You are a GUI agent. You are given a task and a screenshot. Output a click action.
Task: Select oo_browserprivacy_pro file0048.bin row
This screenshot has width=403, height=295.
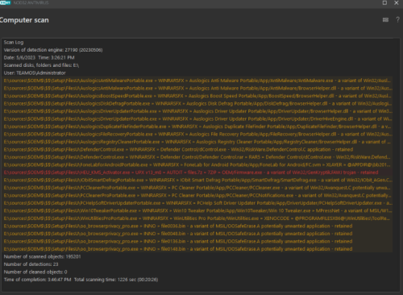[197, 234]
